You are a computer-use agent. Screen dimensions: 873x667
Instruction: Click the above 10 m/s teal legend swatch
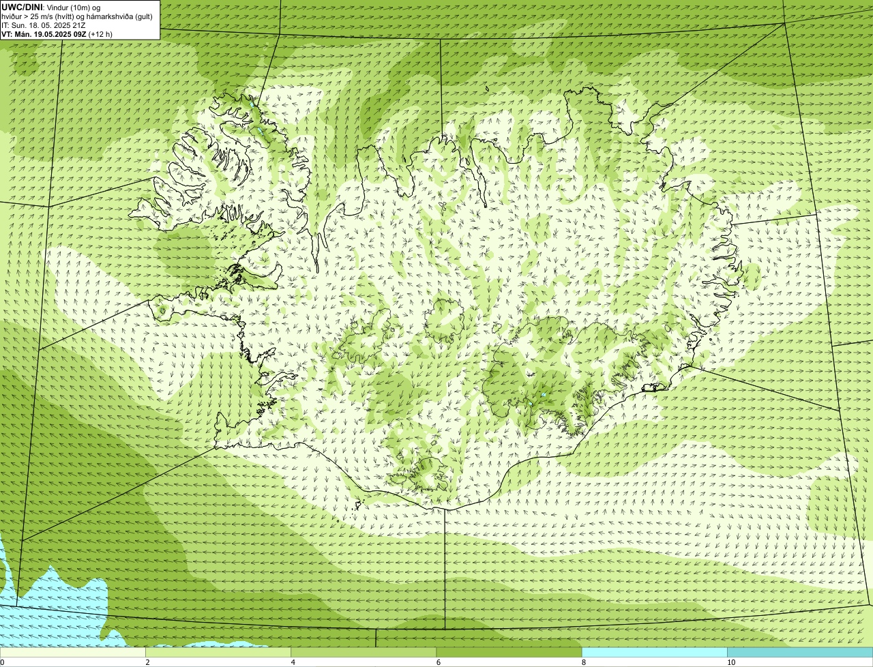(800, 652)
